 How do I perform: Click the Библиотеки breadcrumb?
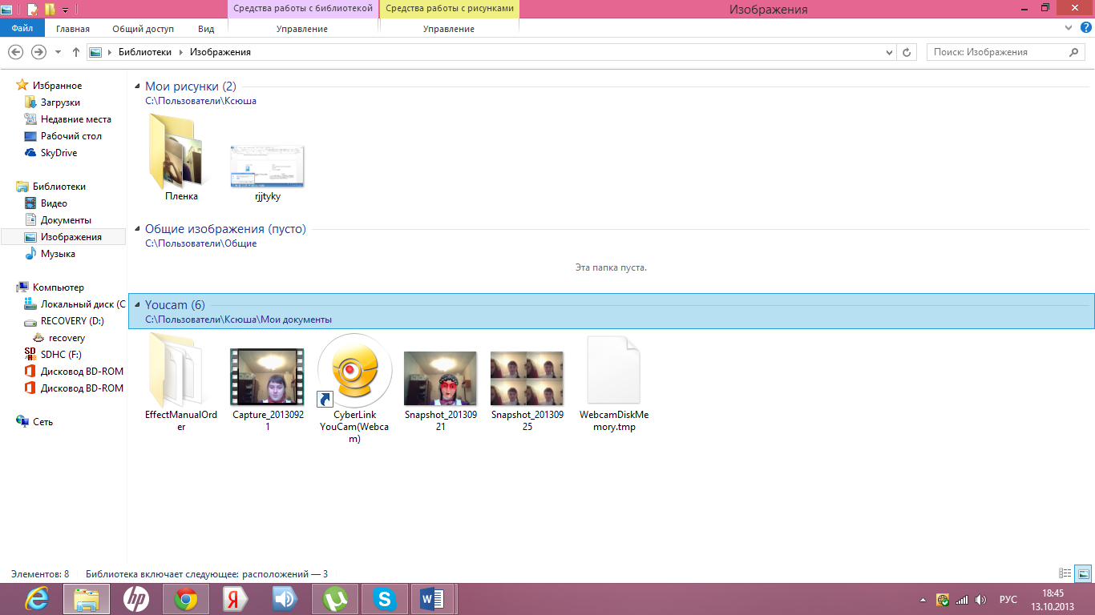point(144,52)
